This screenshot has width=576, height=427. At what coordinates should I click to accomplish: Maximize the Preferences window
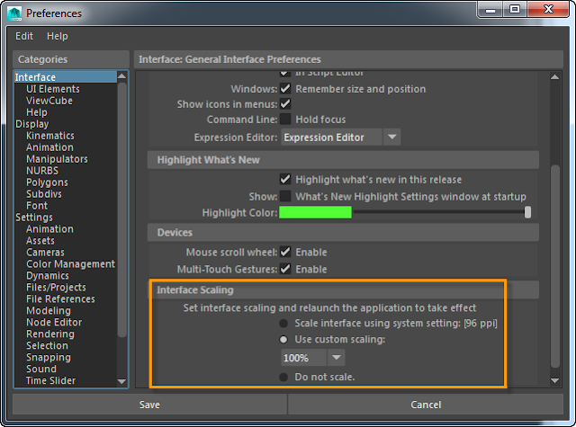[515, 10]
